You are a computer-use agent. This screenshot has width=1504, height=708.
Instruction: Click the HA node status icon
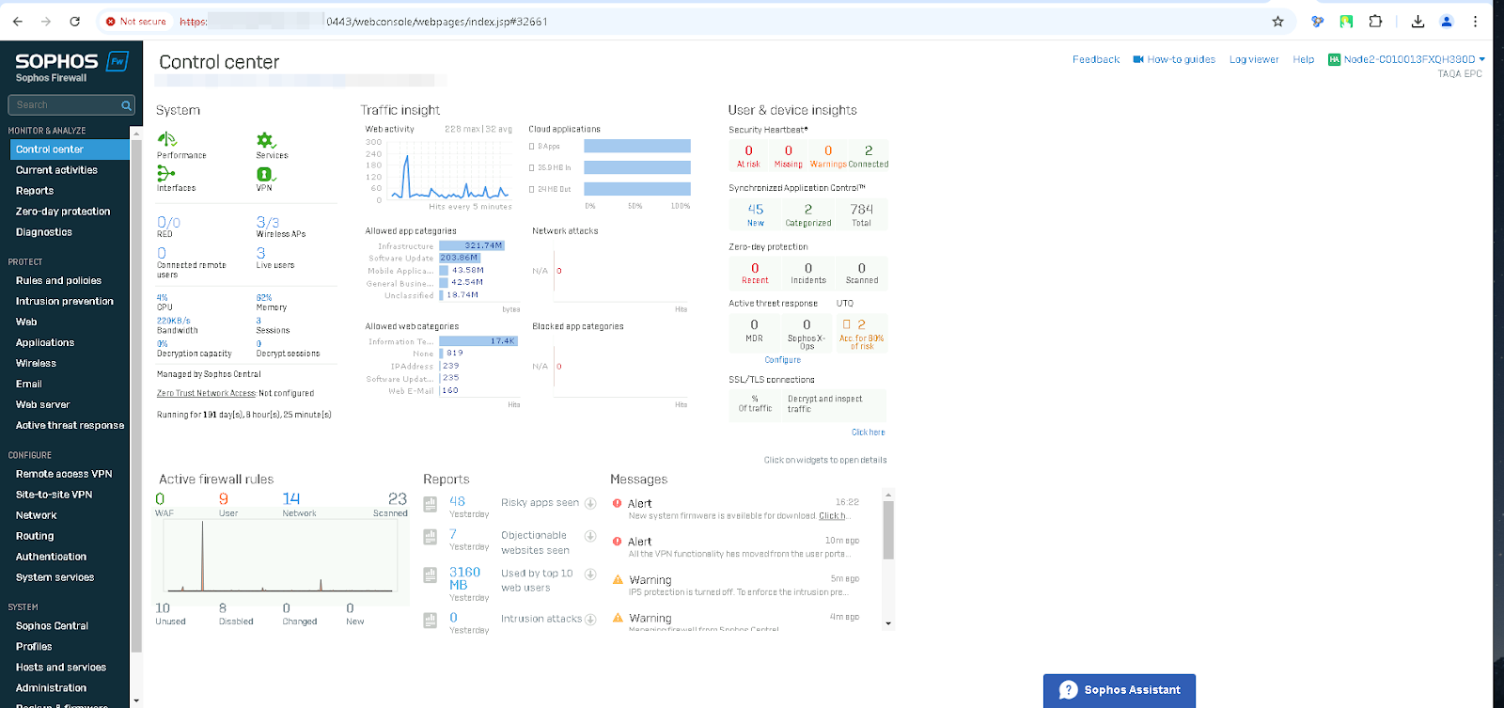1334,59
